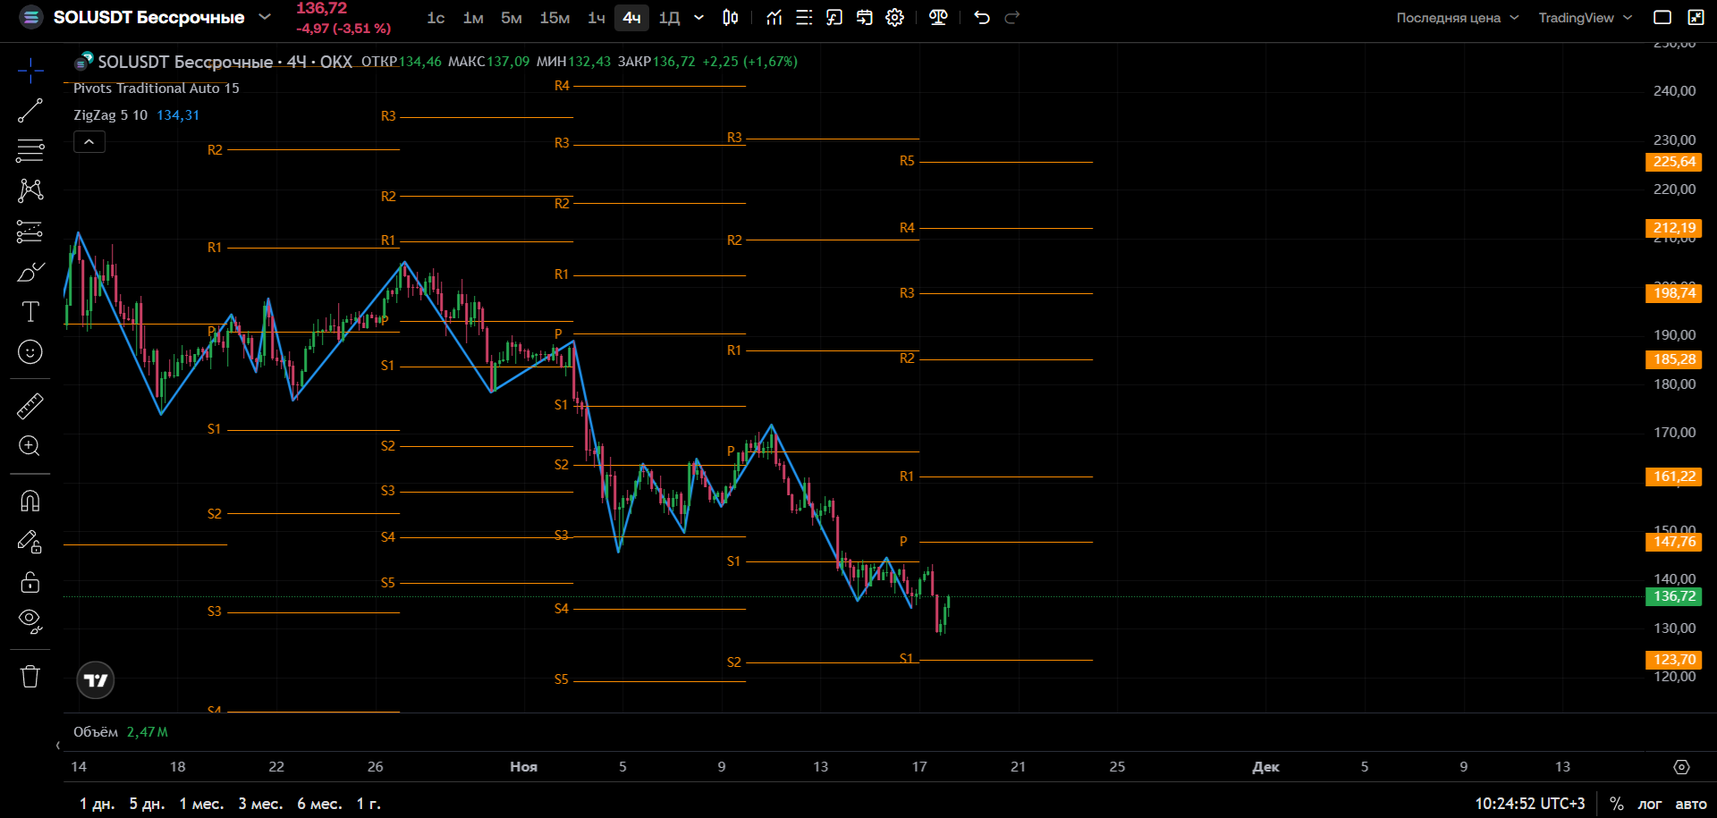The height and width of the screenshot is (818, 1717).
Task: Open the TradingView chart source dropdown
Action: 1585,18
